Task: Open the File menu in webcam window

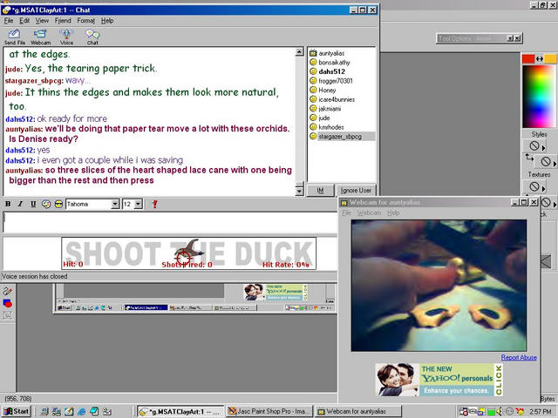Action: point(347,212)
